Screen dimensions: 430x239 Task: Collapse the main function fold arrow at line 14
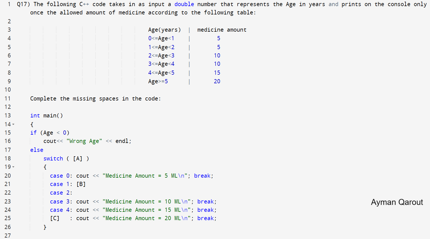pyautogui.click(x=13, y=124)
